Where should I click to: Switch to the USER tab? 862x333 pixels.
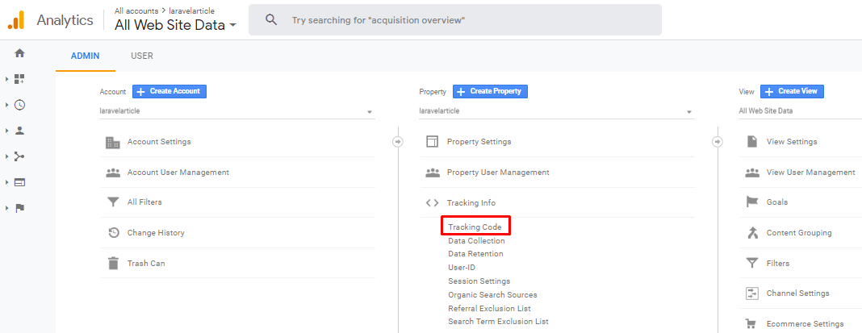click(x=142, y=56)
